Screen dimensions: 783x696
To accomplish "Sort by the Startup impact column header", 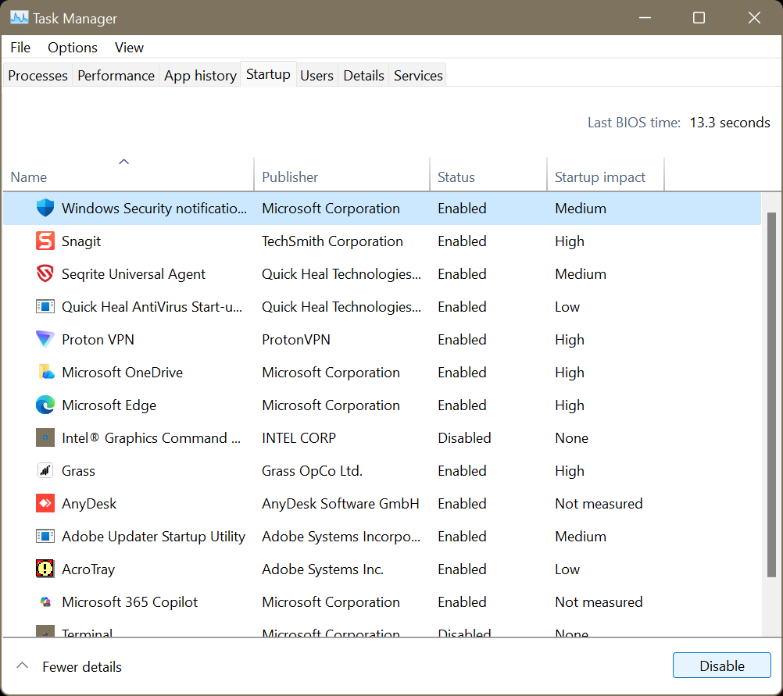I will point(606,175).
